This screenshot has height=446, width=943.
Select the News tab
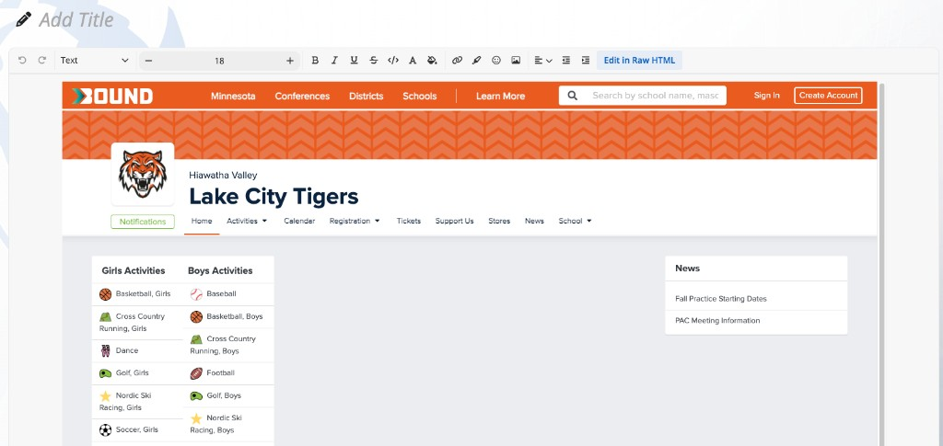534,221
